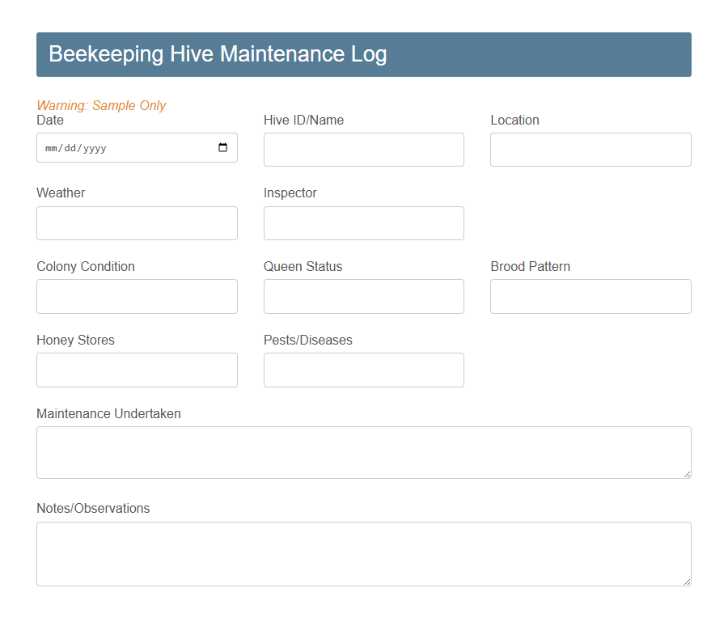Select the Brood Pattern input box
728x622 pixels.
tap(590, 296)
